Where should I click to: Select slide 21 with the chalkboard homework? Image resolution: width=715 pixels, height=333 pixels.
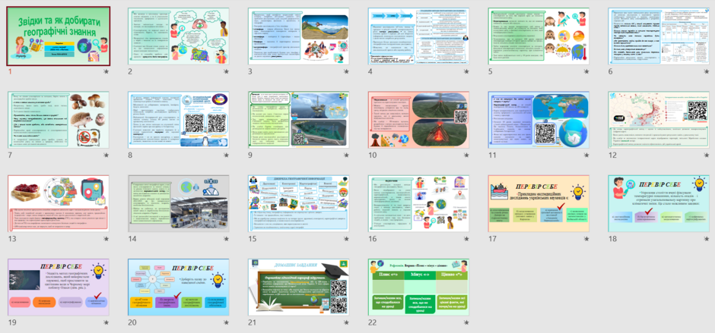(x=299, y=287)
